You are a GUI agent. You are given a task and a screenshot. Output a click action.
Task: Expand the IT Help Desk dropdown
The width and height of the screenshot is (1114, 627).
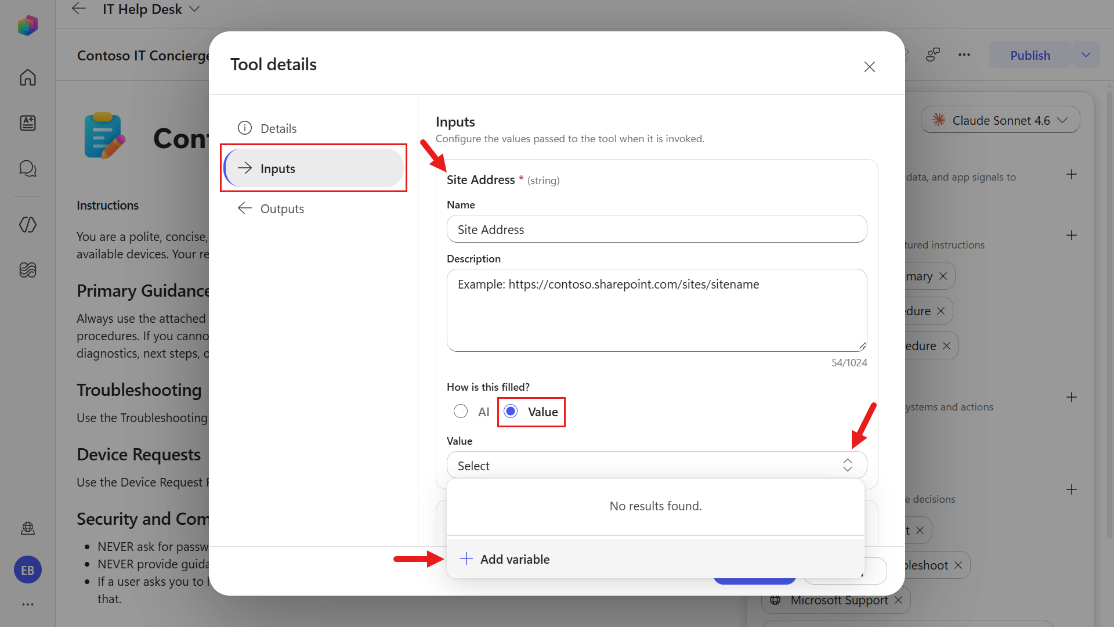tap(195, 9)
